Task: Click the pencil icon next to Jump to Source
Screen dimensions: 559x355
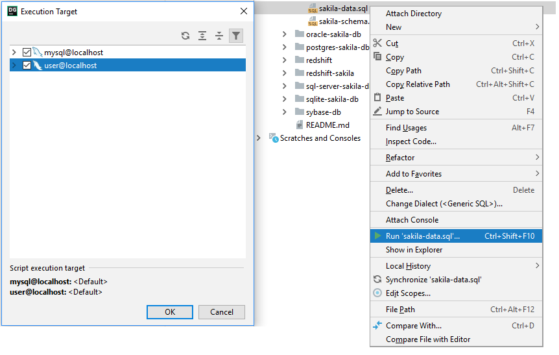Action: click(377, 111)
